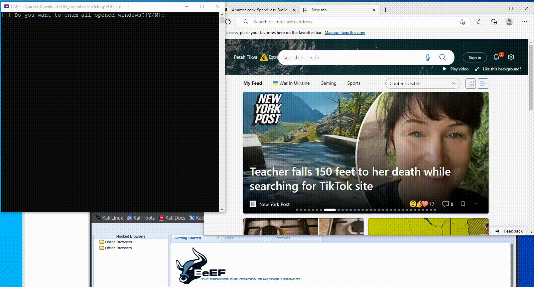This screenshot has width=534, height=287.
Task: Open the feed topics more options ellipsis
Action: point(375,83)
